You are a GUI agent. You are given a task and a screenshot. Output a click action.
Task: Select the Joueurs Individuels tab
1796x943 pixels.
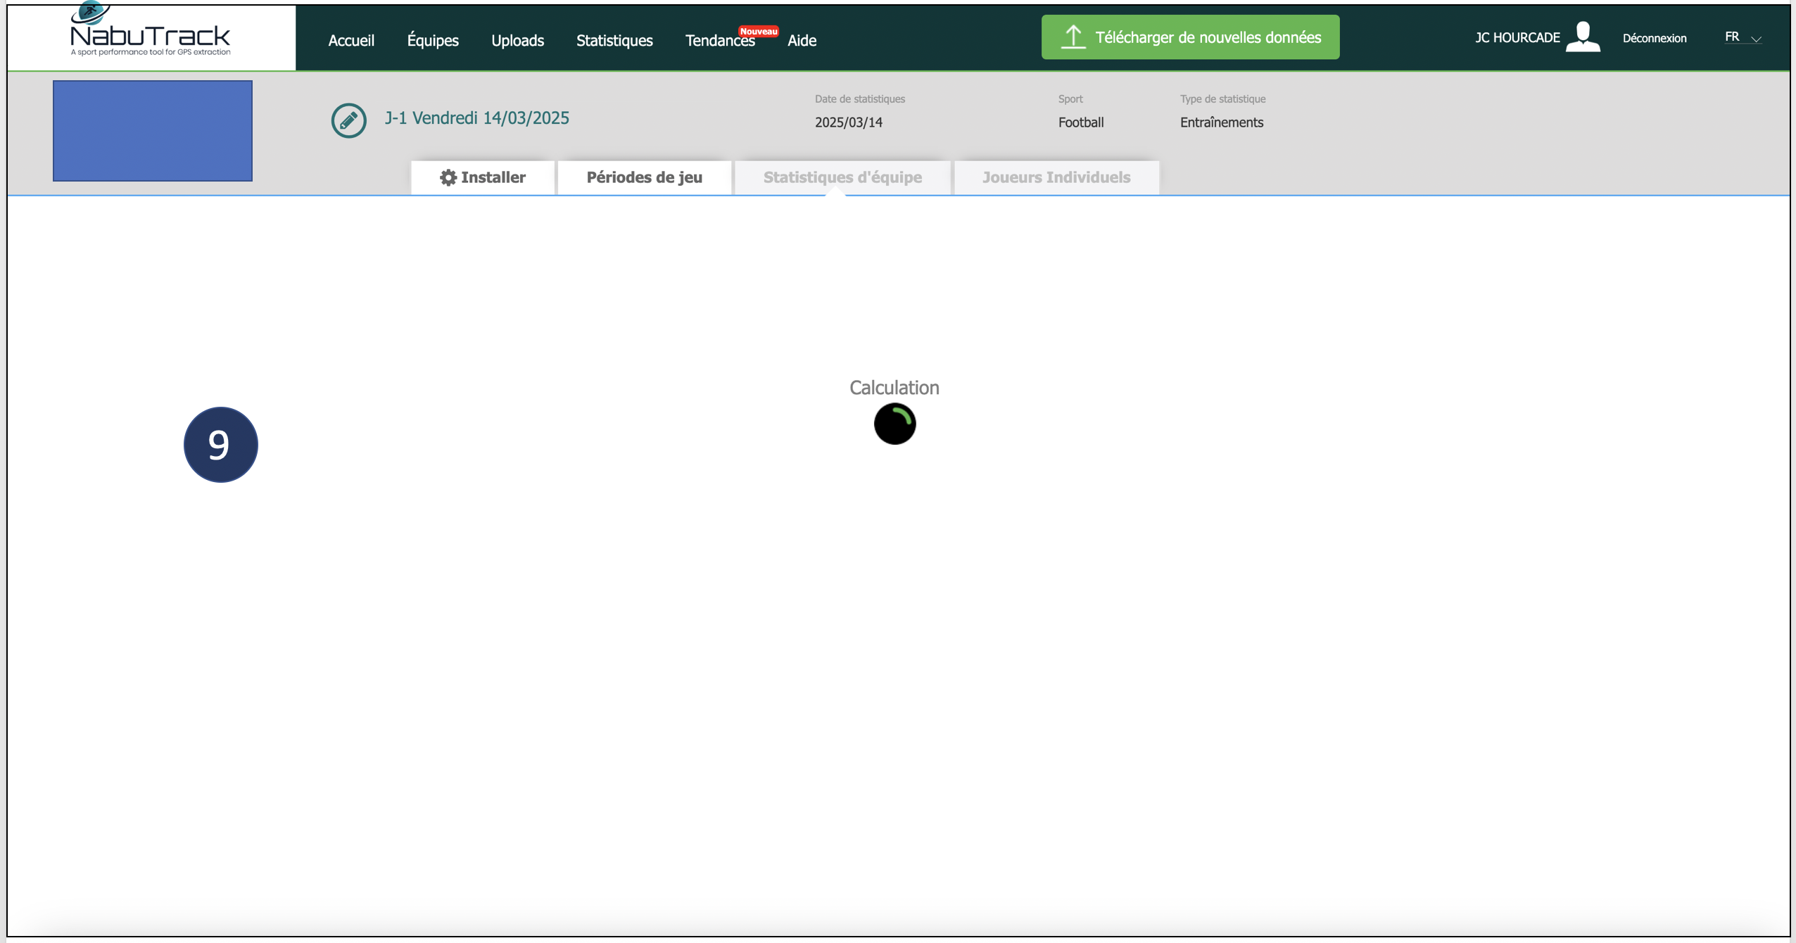point(1056,177)
